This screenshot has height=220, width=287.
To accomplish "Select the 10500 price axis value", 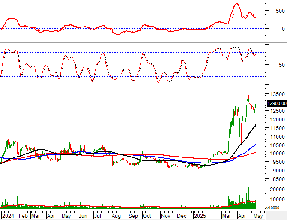I will tap(278, 145).
